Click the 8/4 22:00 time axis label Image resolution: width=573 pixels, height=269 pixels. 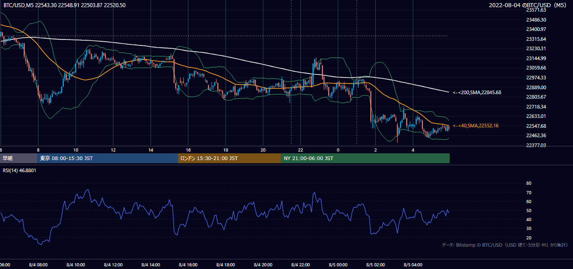pos(301,265)
